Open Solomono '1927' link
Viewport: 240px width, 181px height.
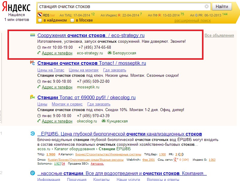click(57, 164)
